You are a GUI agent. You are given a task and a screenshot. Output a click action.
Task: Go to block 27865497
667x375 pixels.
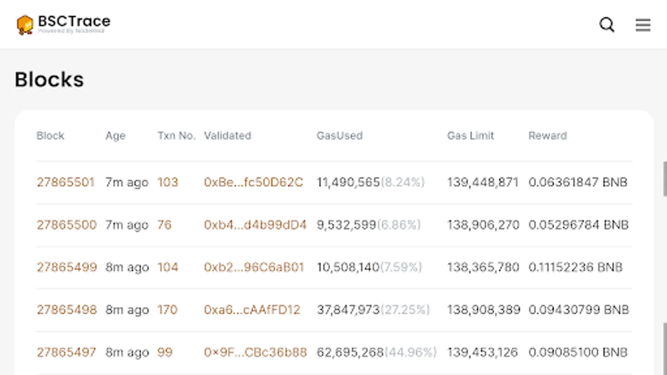tap(66, 352)
